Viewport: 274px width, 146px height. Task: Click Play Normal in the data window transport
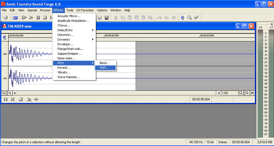pyautogui.click(x=29, y=99)
